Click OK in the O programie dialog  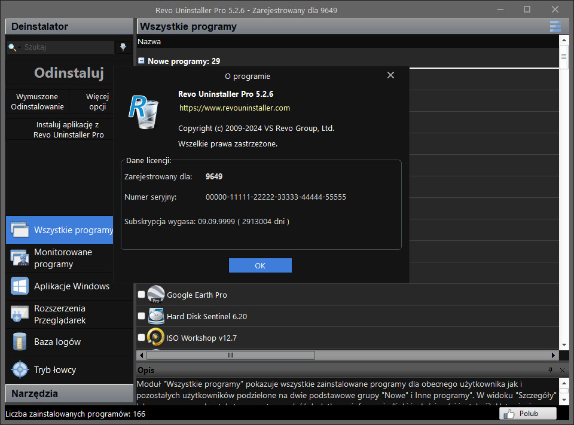pos(260,265)
